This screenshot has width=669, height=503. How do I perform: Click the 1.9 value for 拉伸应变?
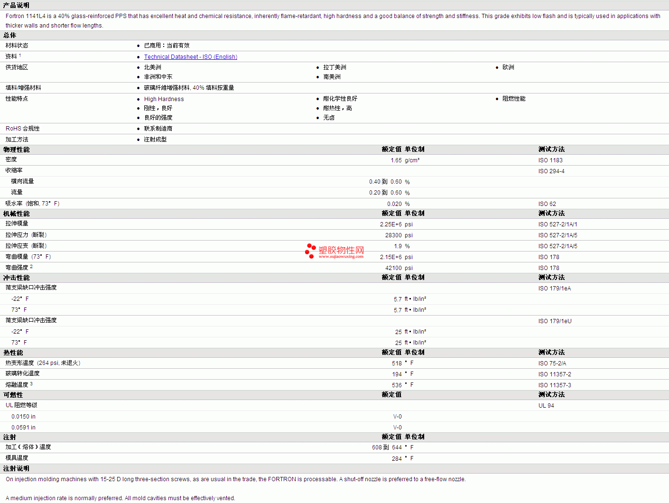[x=398, y=246]
